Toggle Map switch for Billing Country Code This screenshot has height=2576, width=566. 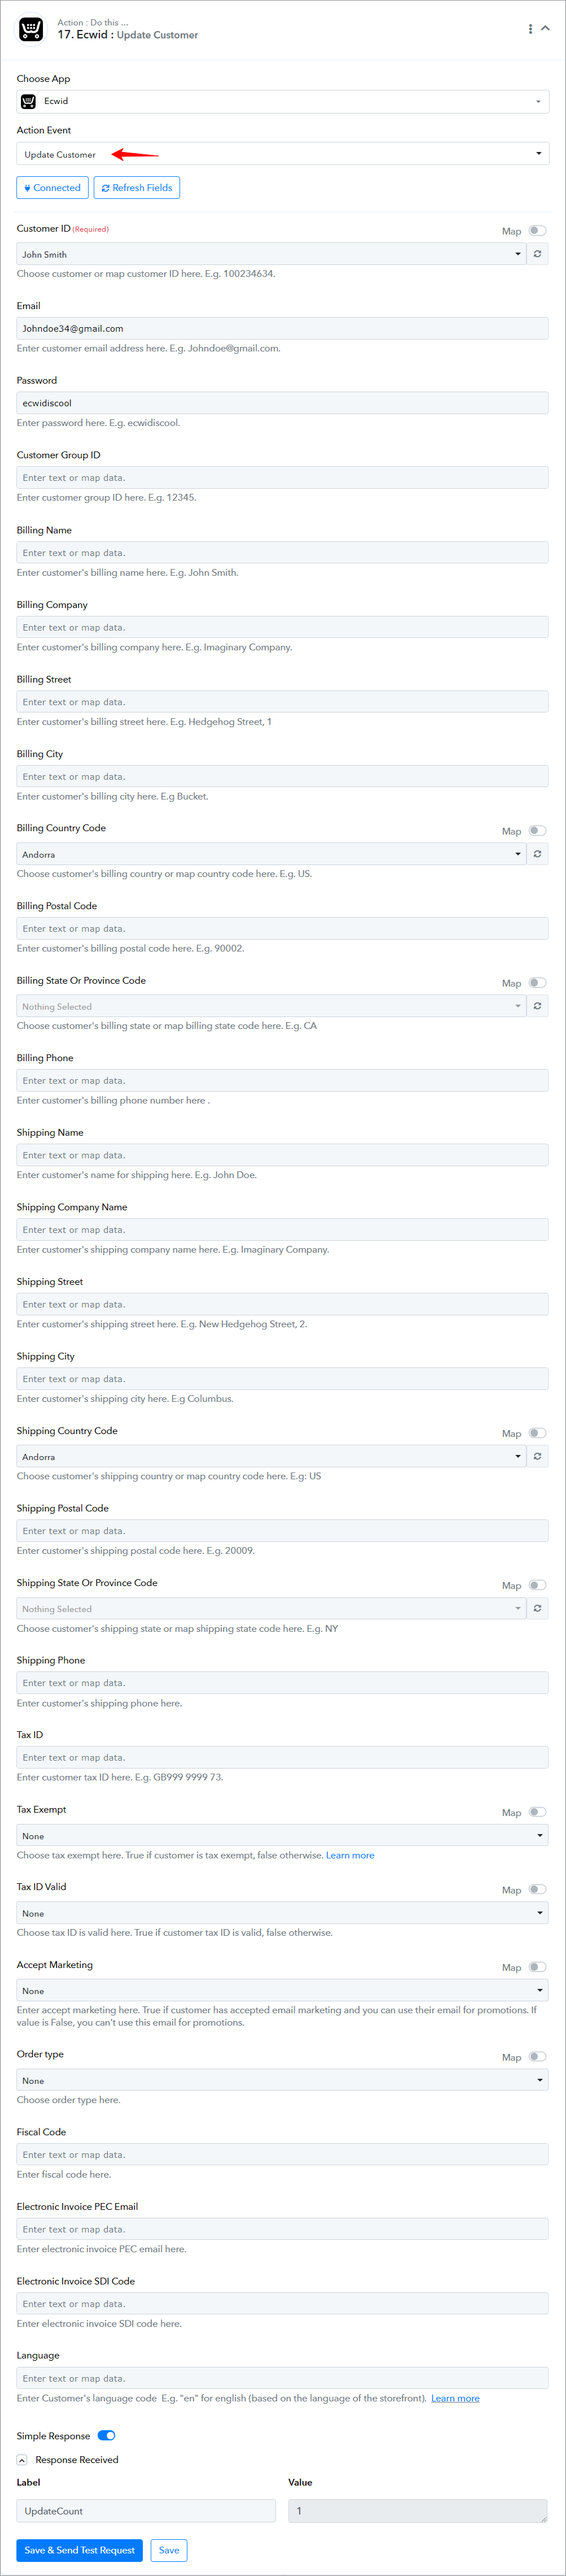point(537,830)
